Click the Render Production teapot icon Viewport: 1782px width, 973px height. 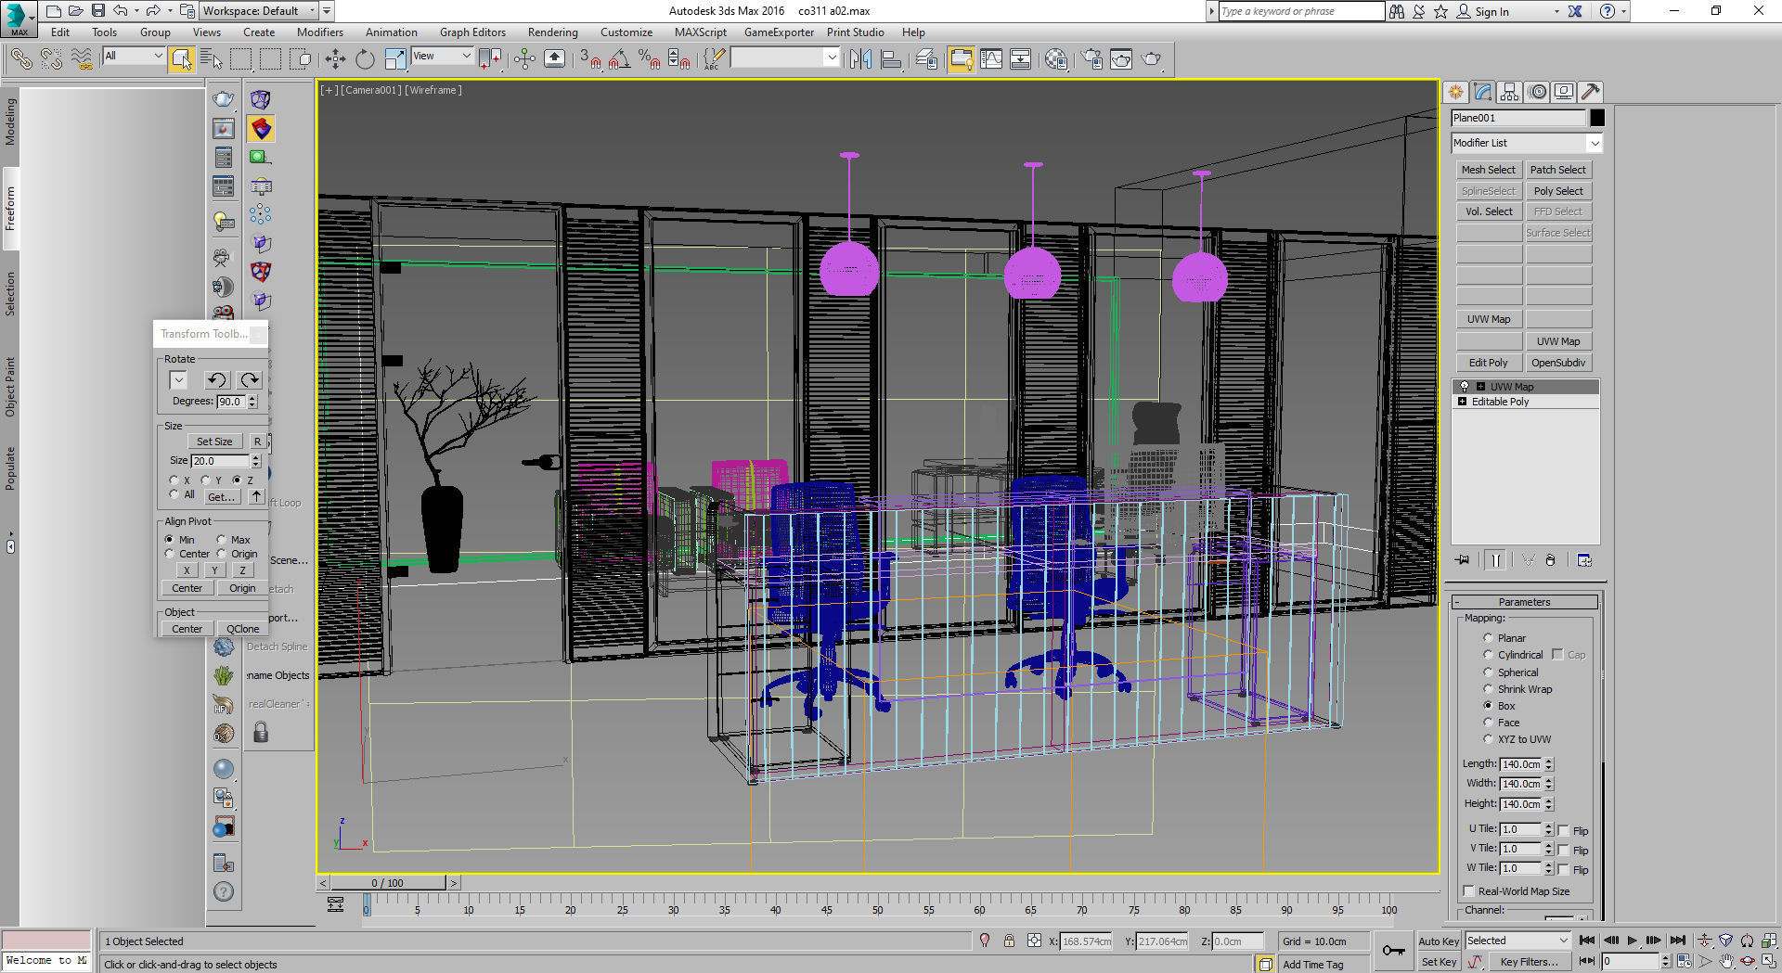[x=1151, y=59]
